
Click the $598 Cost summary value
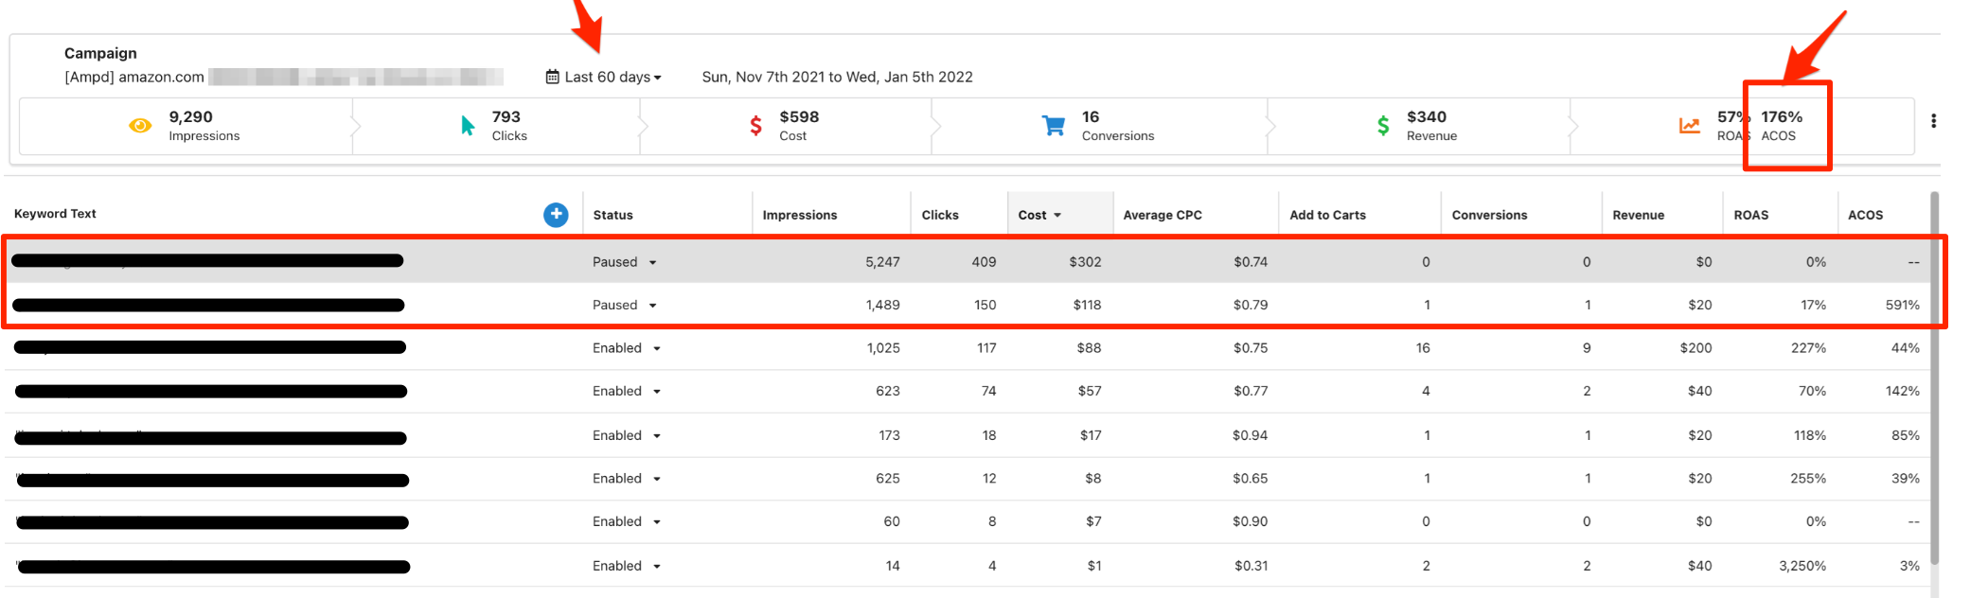799,116
